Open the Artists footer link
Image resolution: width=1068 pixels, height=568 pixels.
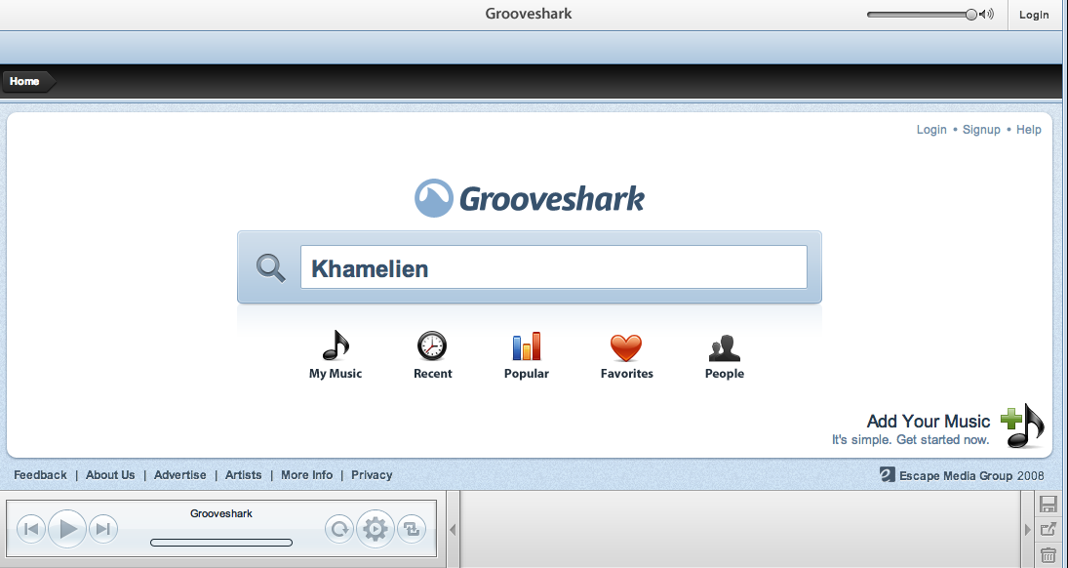click(x=243, y=474)
